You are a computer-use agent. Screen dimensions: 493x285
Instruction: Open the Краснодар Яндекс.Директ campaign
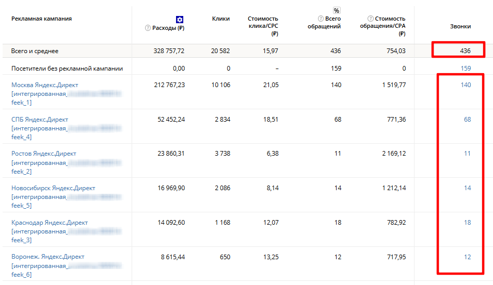point(50,223)
